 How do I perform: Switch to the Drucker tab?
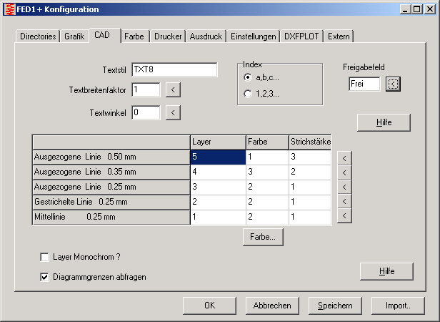click(169, 36)
